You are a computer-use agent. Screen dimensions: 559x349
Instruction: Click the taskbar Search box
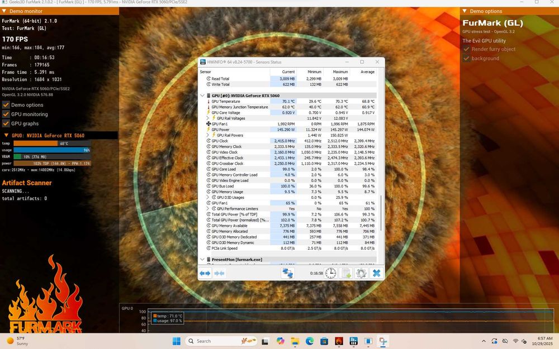pyautogui.click(x=221, y=341)
